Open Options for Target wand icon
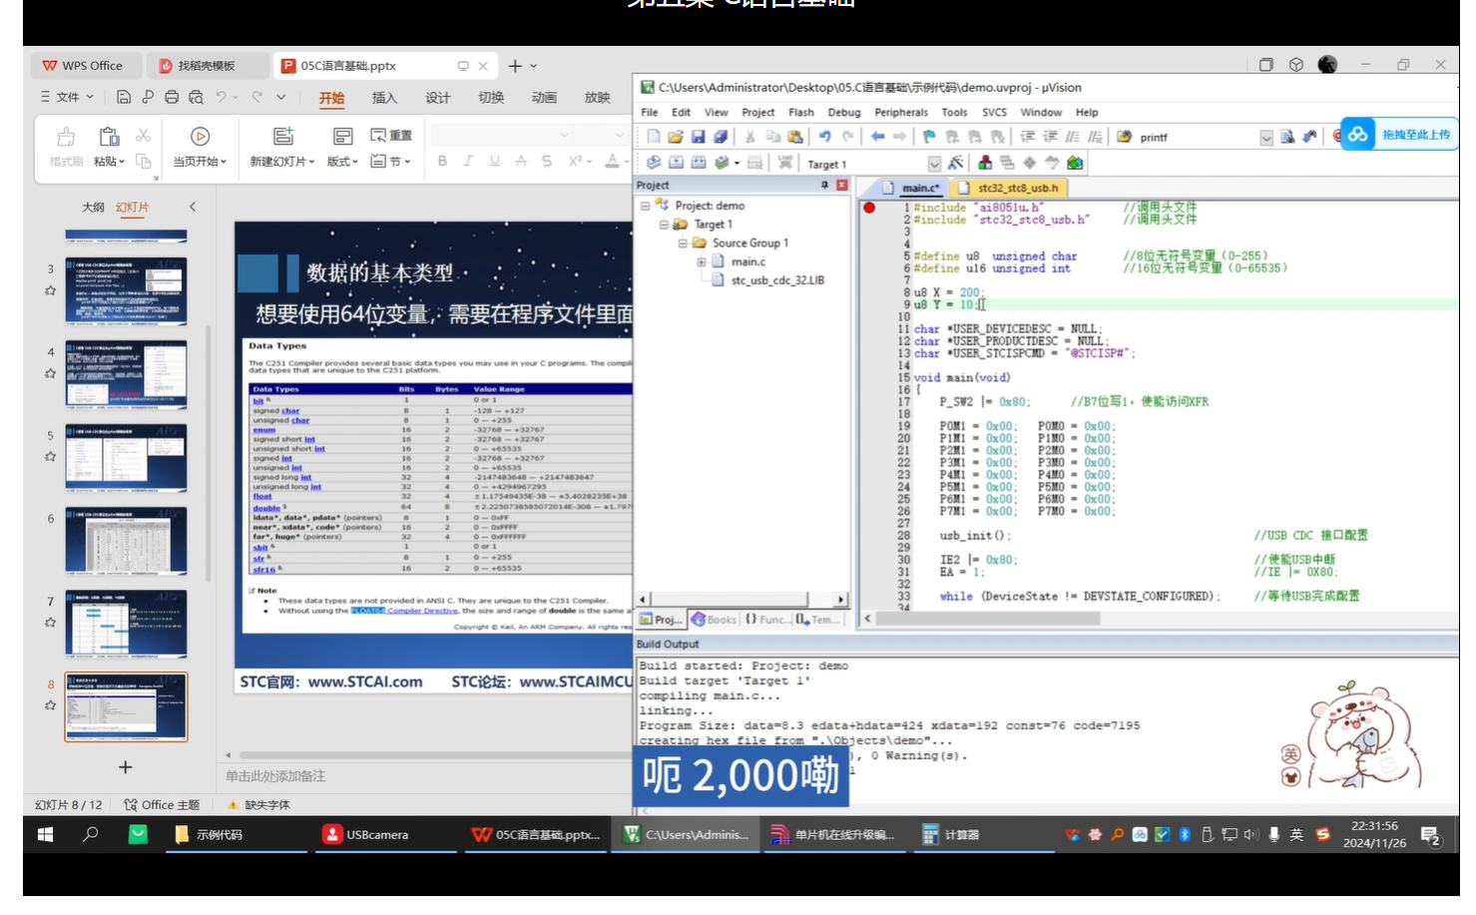 coord(956,163)
